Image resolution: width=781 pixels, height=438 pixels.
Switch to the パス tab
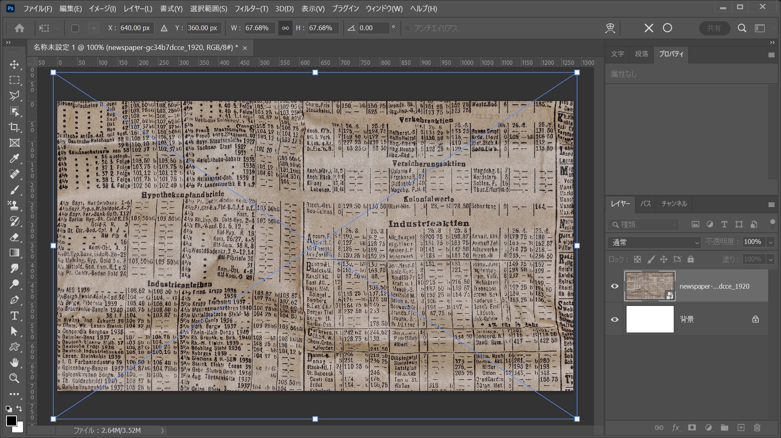(646, 204)
